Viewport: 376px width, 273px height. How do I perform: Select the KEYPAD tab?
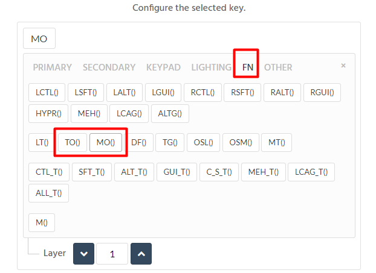pyautogui.click(x=163, y=67)
